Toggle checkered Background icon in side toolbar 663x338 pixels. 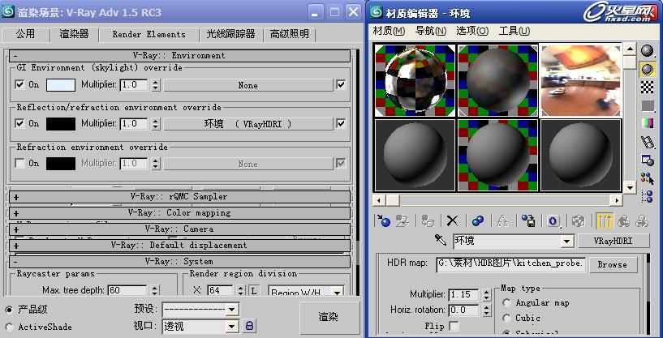(648, 87)
